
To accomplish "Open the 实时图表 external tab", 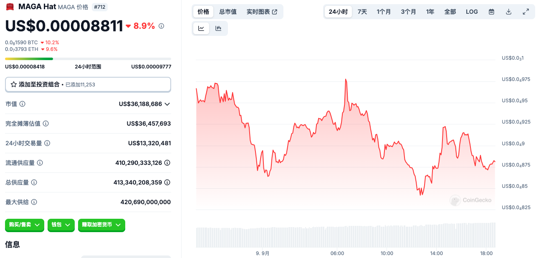I will pyautogui.click(x=262, y=12).
